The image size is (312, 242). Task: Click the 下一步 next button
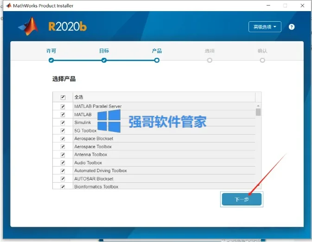(242, 199)
